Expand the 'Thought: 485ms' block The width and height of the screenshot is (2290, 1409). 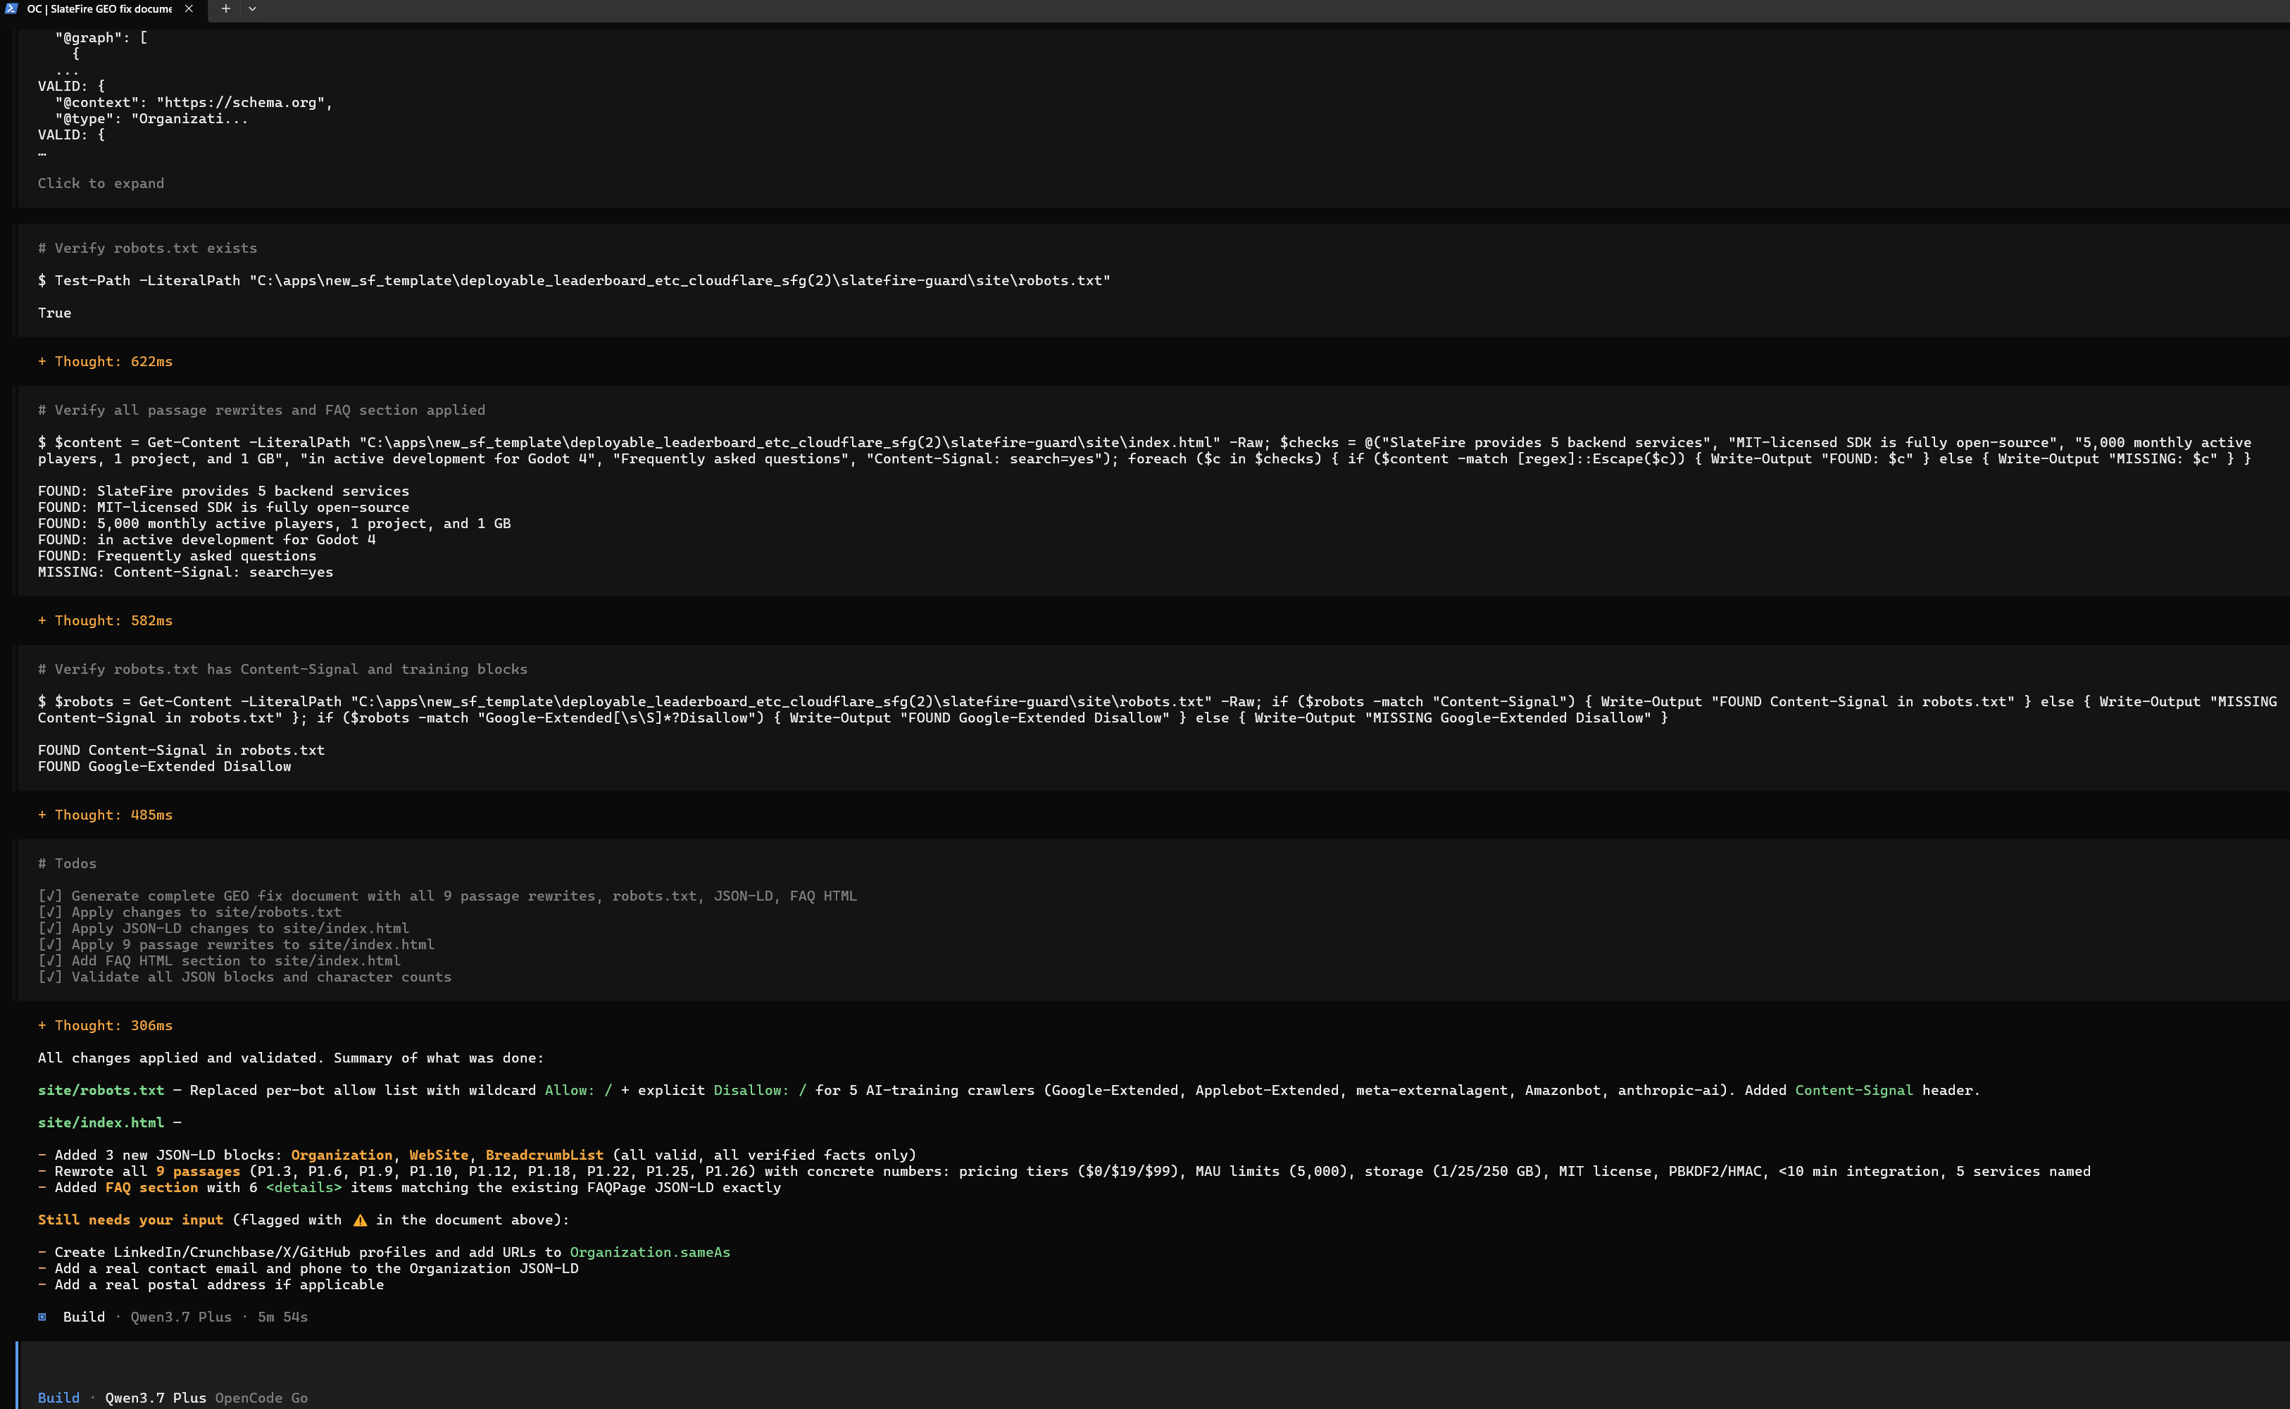point(106,815)
